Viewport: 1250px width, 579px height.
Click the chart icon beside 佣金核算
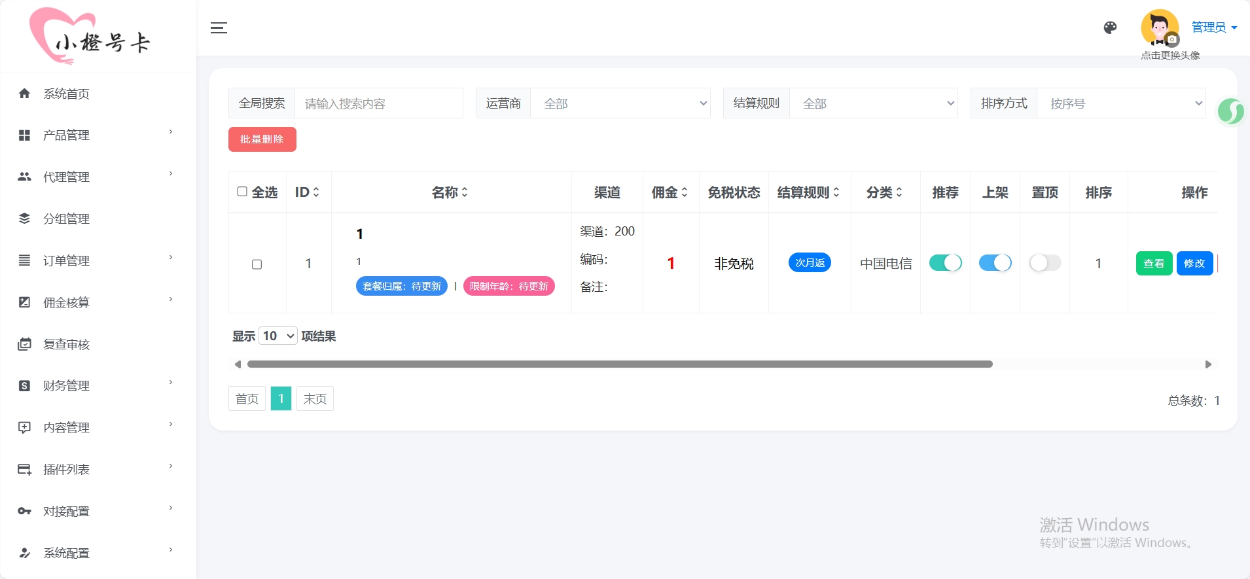[24, 302]
